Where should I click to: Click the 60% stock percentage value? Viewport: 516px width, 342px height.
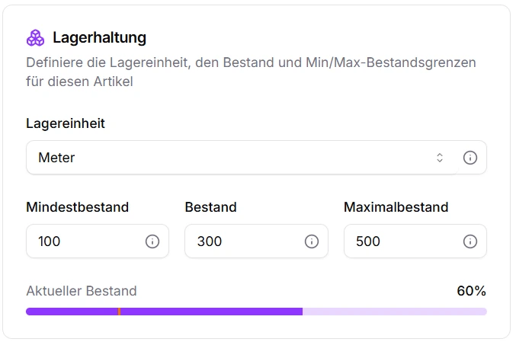point(471,291)
